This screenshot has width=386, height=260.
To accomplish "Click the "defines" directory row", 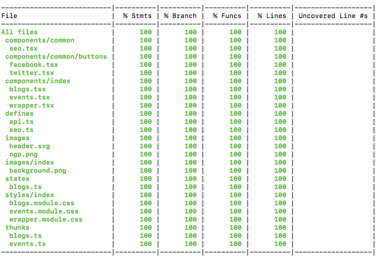I will click(20, 113).
